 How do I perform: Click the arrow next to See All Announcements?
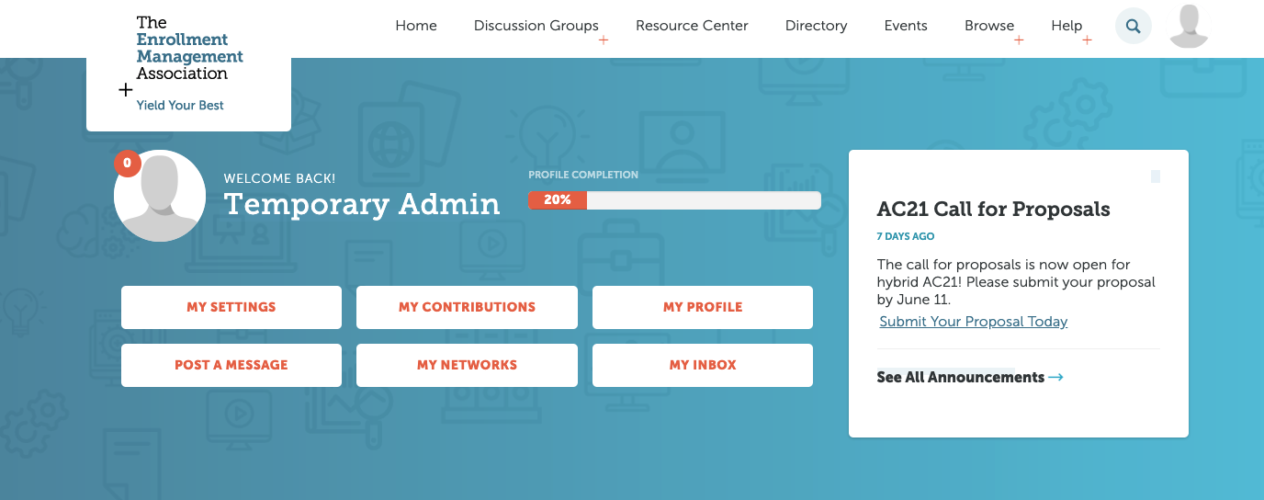pos(1055,378)
